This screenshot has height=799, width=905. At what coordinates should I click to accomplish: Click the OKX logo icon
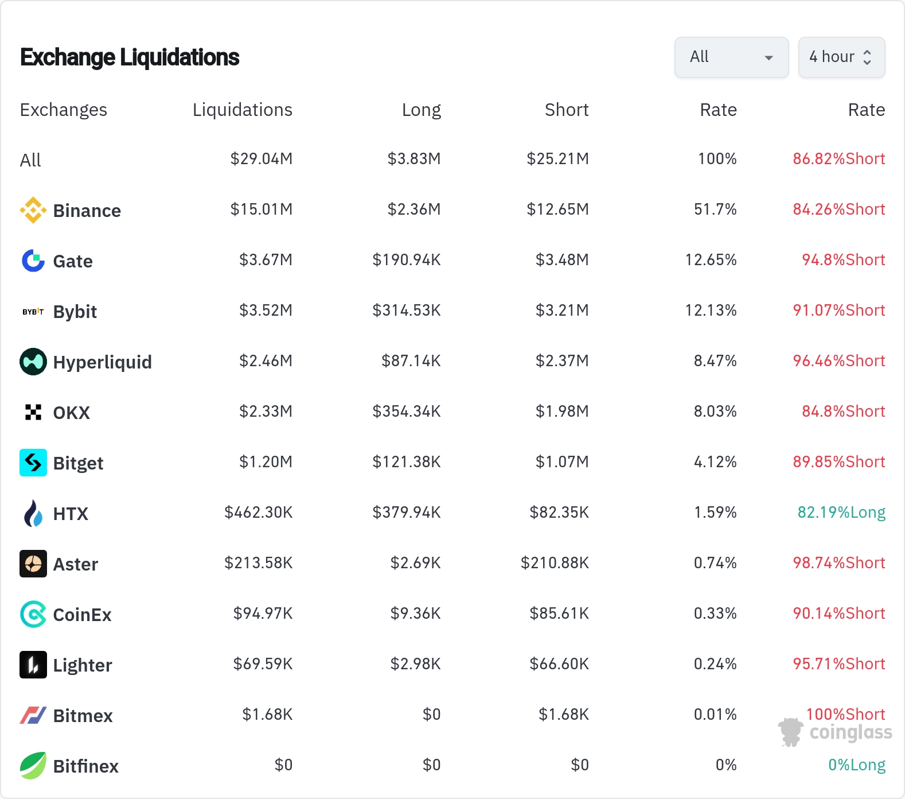[x=33, y=412]
